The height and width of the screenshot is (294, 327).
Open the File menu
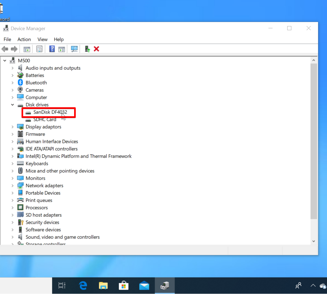(7, 39)
